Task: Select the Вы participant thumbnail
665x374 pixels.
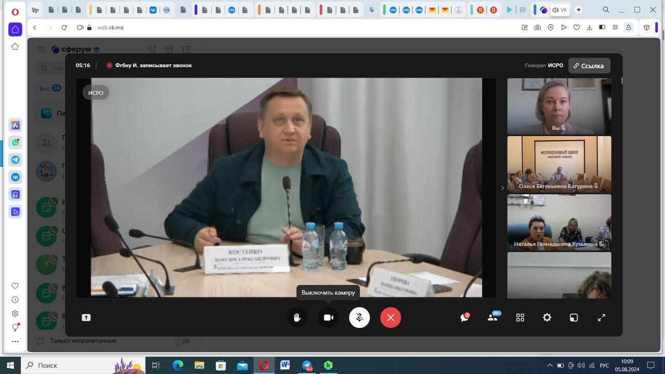Action: (x=559, y=106)
